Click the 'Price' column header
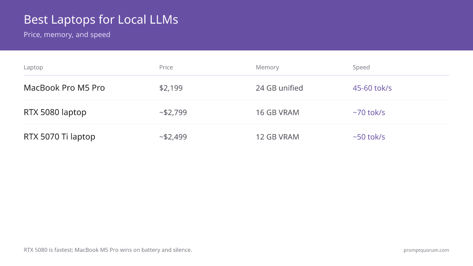The width and height of the screenshot is (473, 266). tap(166, 67)
